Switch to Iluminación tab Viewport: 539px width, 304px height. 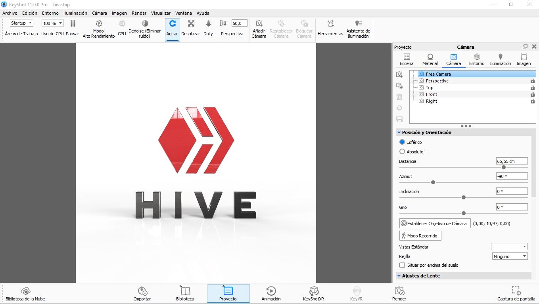[x=501, y=60]
